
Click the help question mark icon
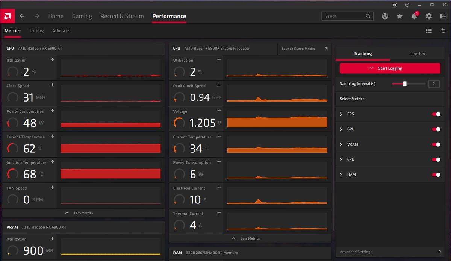click(x=406, y=5)
